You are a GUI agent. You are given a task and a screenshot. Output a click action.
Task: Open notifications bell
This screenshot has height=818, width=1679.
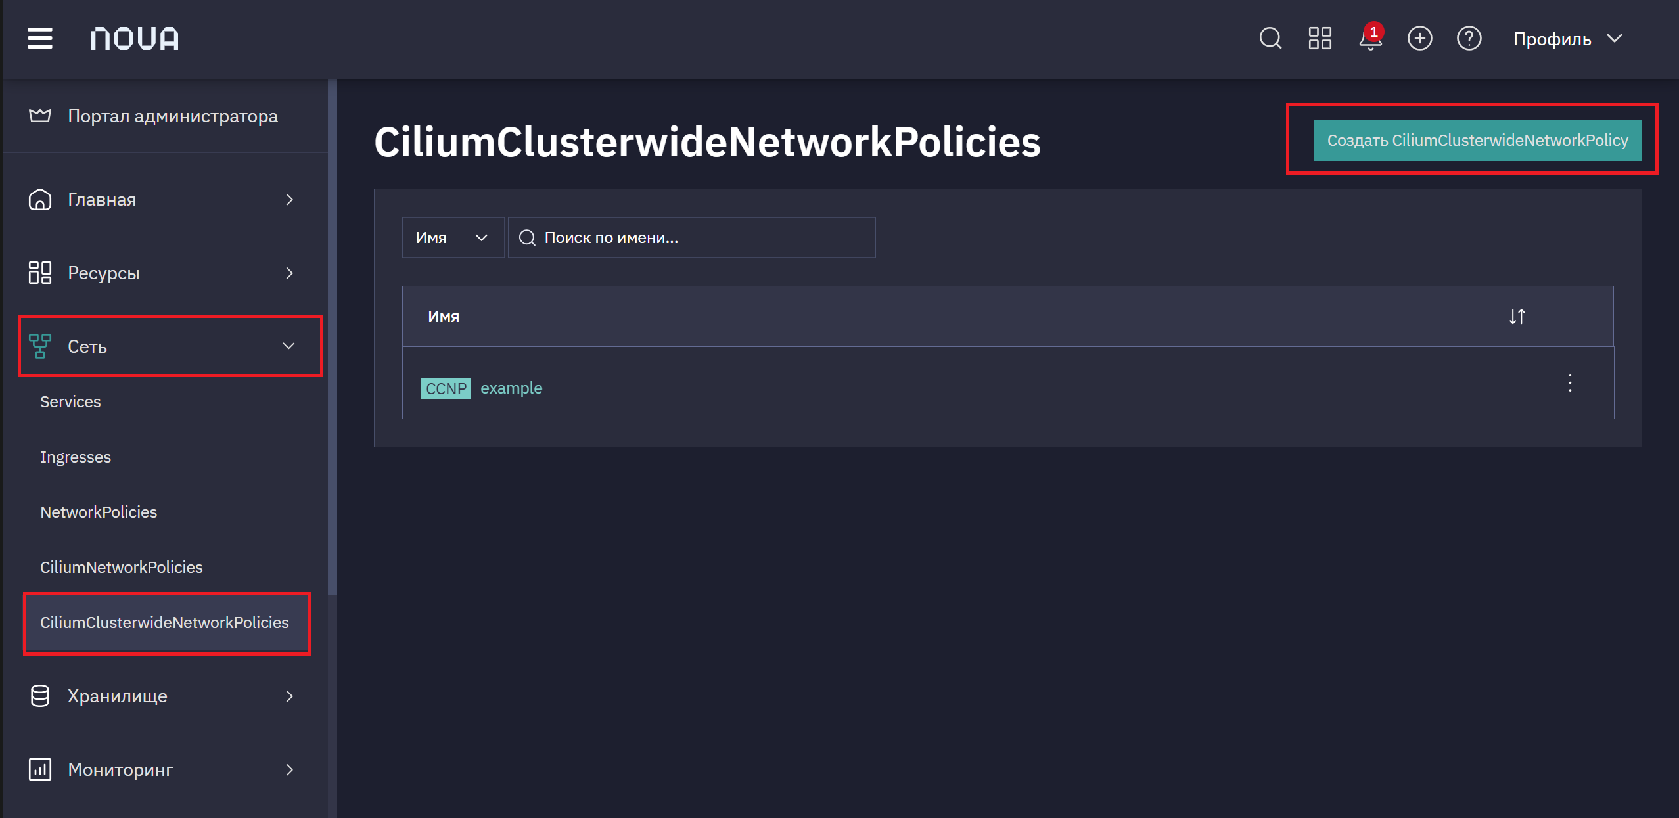[1370, 37]
